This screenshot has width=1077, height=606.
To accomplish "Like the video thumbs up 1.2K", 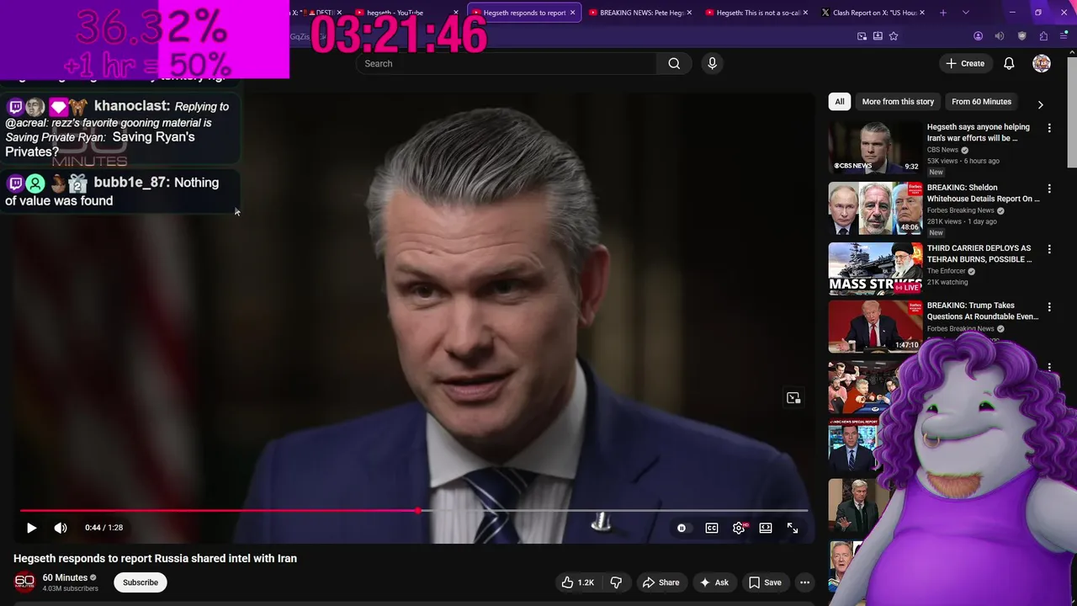I will (578, 582).
